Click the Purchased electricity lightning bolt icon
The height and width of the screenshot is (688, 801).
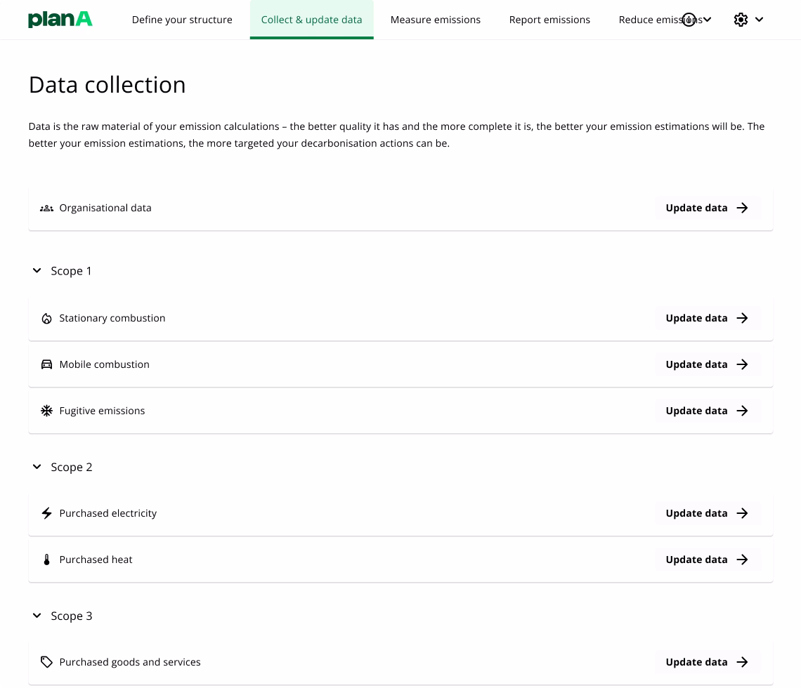tap(46, 513)
